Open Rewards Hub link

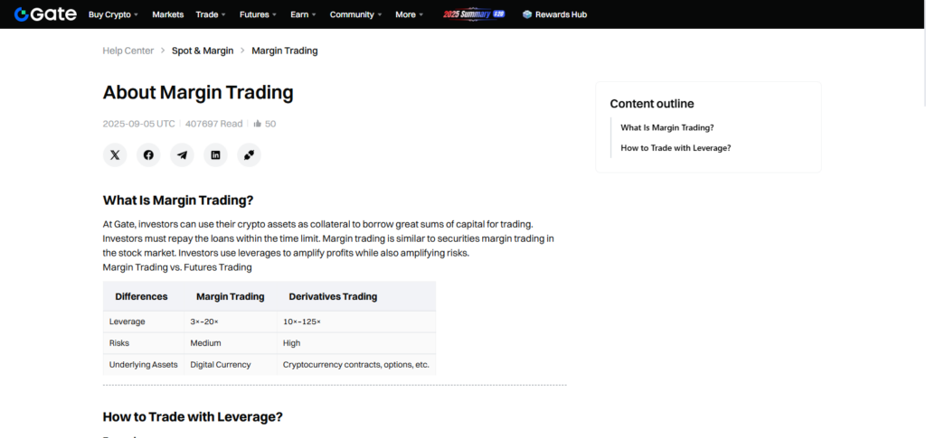tap(561, 14)
